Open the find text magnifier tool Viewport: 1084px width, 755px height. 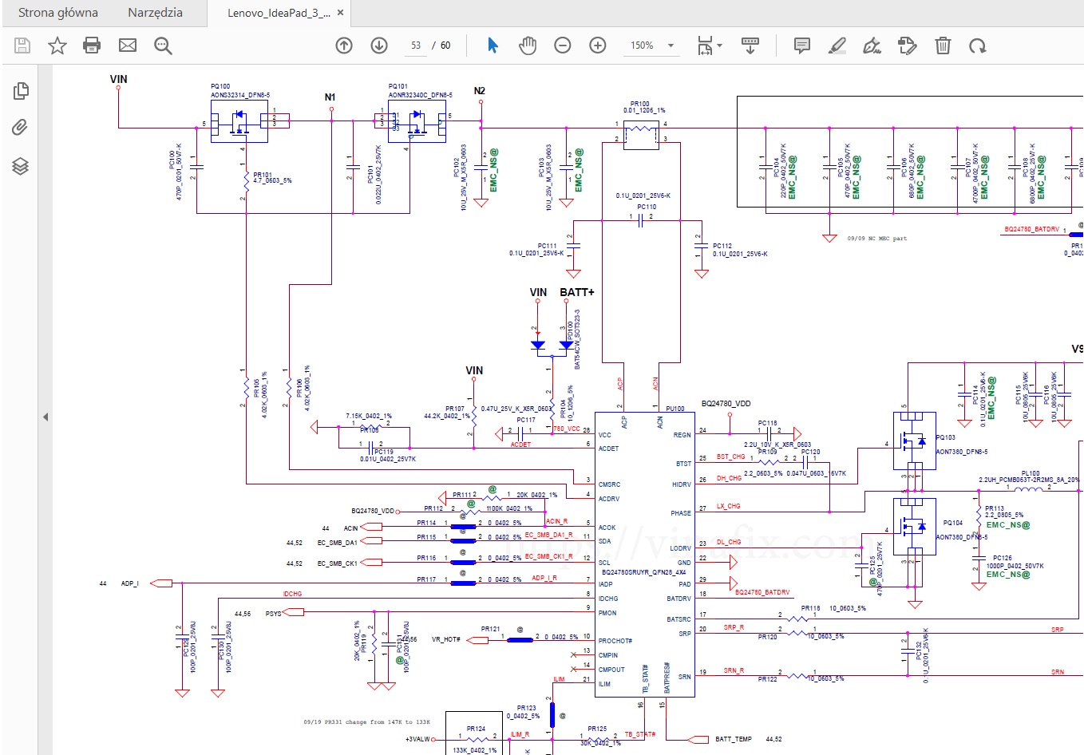pos(163,45)
